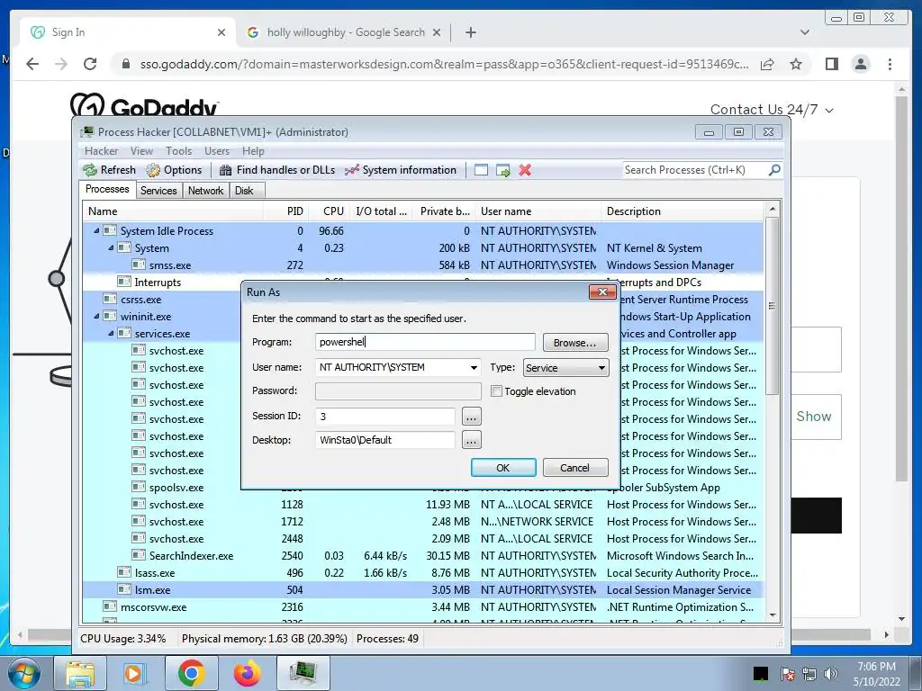
Task: Click the Program input field
Action: 425,342
